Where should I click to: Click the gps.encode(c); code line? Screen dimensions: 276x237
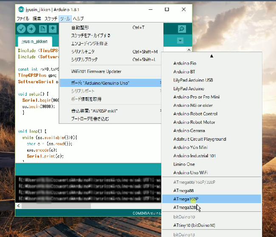pyautogui.click(x=42, y=150)
